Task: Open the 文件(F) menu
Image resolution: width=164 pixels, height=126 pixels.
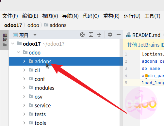Action: coord(10,16)
